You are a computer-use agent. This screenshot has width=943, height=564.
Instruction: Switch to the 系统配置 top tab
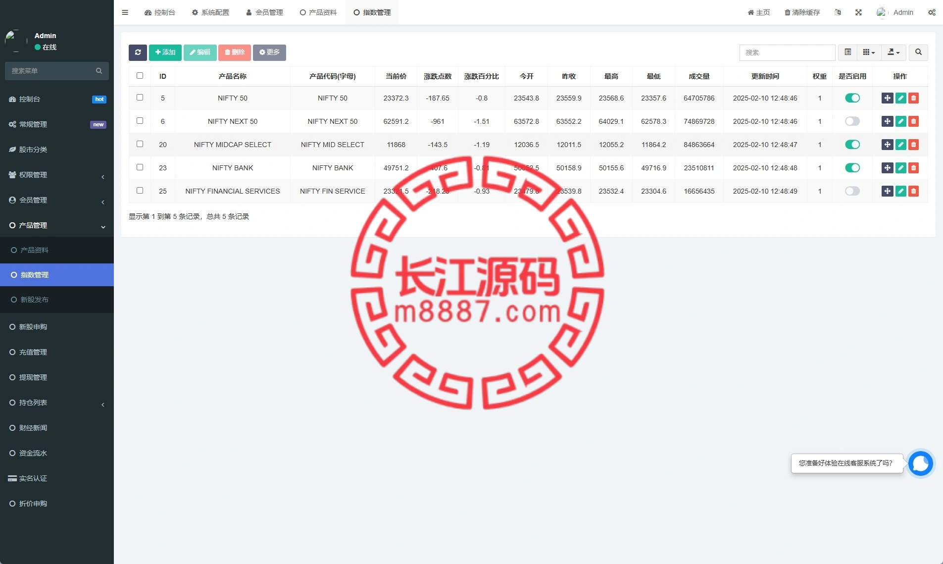pyautogui.click(x=210, y=12)
